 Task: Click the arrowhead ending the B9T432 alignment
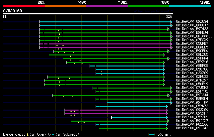coord(169,29)
